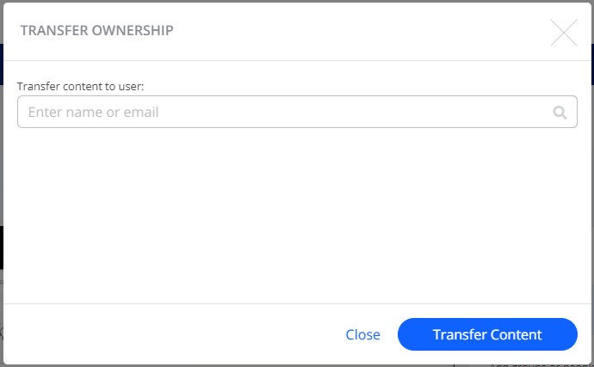Dismiss the Transfer Ownership dialog with X
This screenshot has height=367, width=594.
(x=564, y=33)
